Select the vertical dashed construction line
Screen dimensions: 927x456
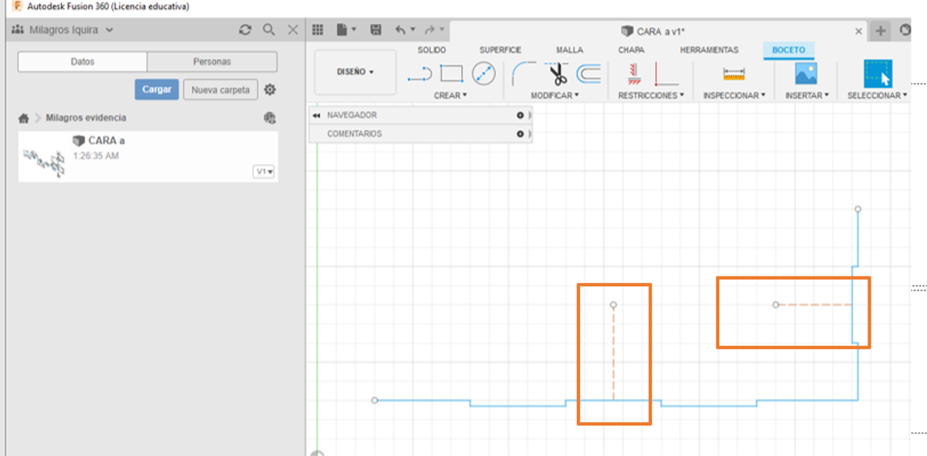[x=613, y=353]
